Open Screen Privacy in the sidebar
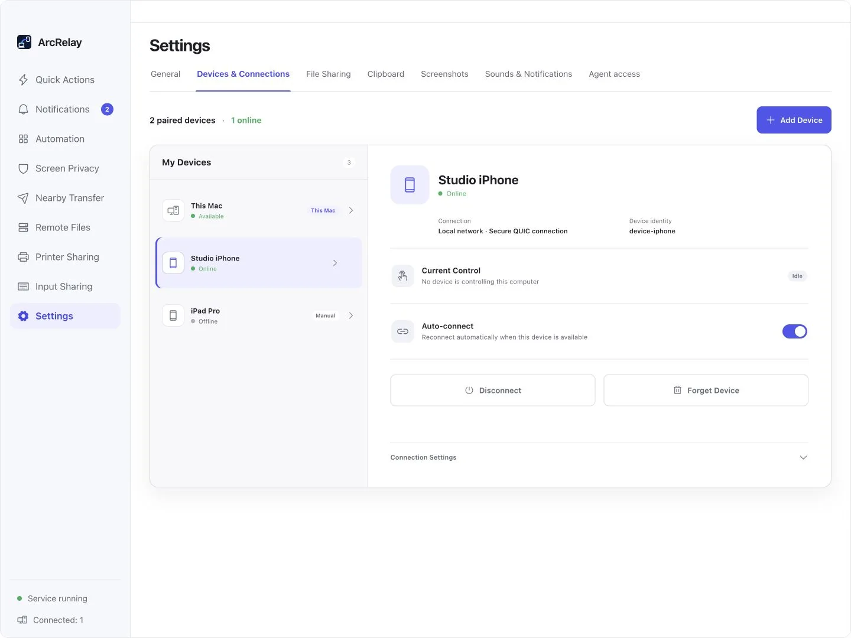The width and height of the screenshot is (851, 638). point(65,168)
